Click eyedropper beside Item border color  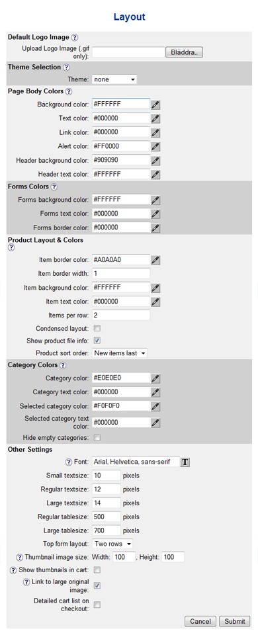tap(155, 260)
